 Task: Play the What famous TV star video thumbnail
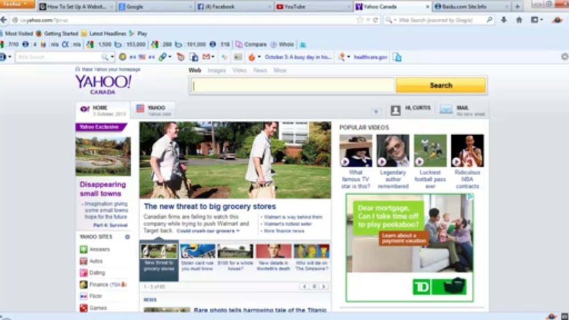[x=356, y=151]
